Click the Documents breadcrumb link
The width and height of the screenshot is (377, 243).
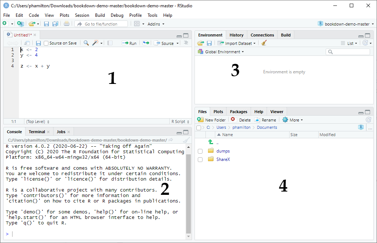coord(267,127)
